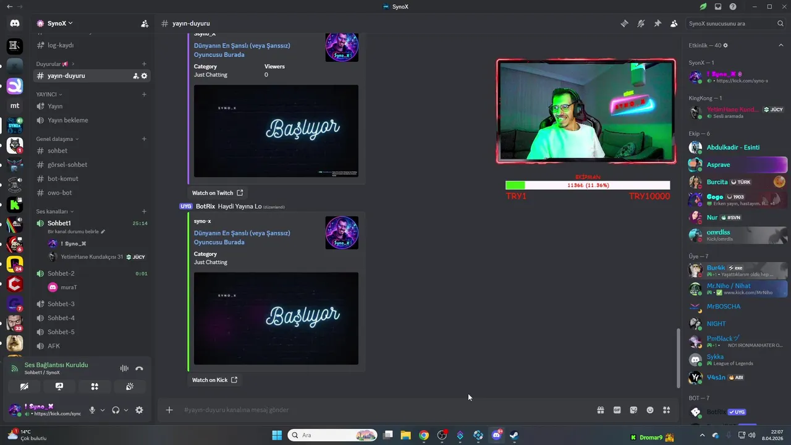Open the attachment plus button in message bar
Screen dimensions: 791x445
[169, 410]
